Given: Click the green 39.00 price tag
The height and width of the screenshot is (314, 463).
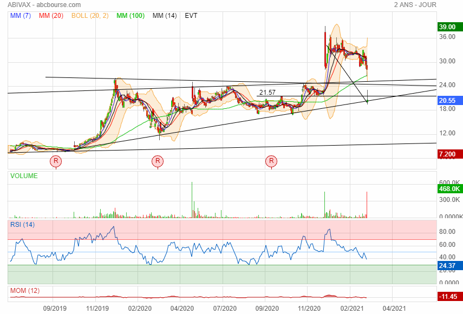Looking at the screenshot, I should coord(450,27).
